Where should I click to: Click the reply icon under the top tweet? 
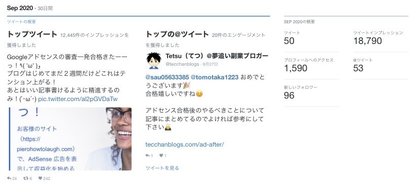tap(9, 178)
